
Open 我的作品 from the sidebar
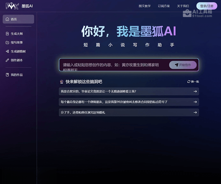[x=17, y=75]
